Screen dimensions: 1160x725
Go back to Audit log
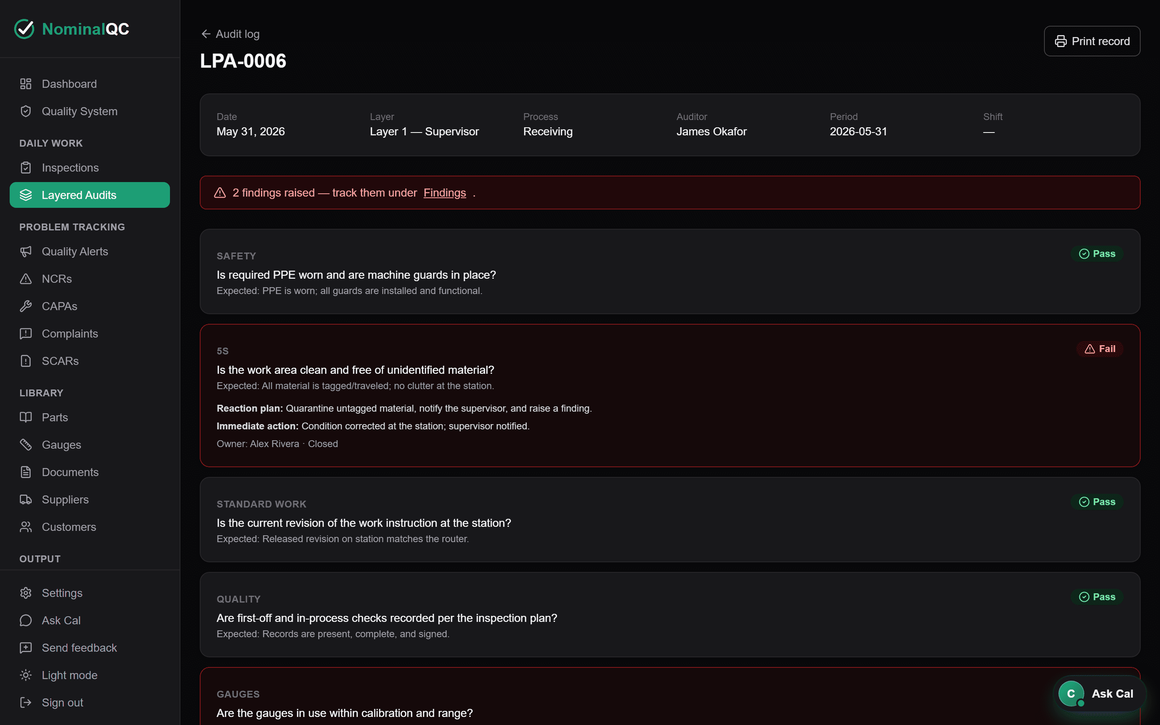[x=230, y=34]
